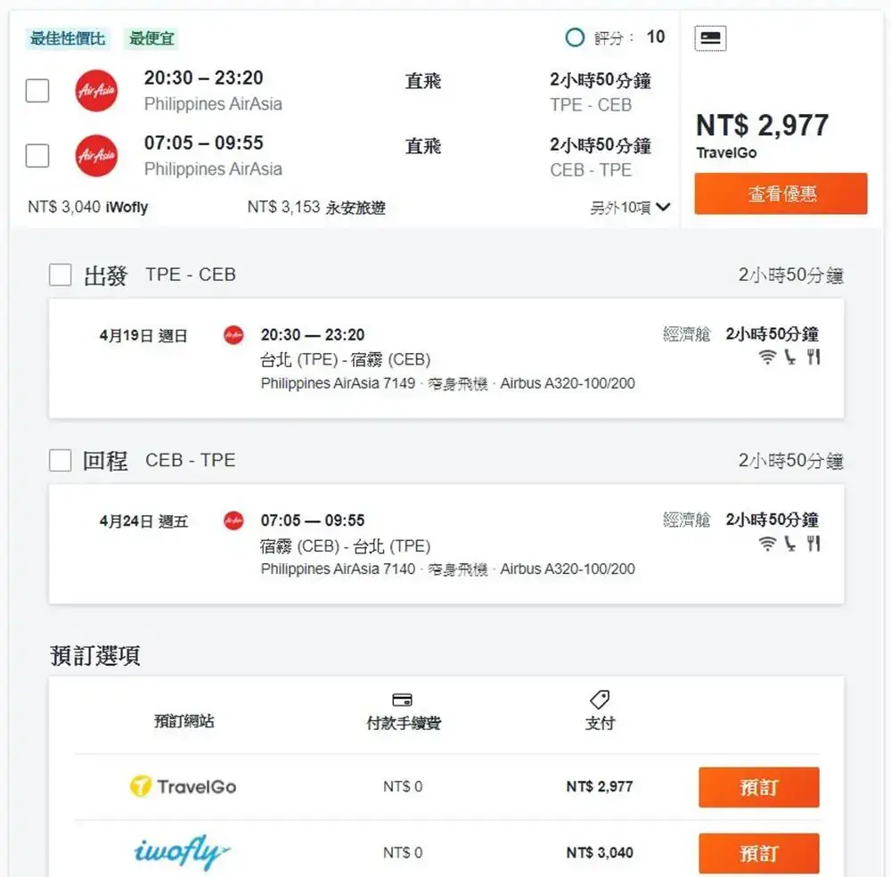Viewport: 891px width, 877px height.
Task: Book with iwofly using 預訂 button
Action: point(758,853)
